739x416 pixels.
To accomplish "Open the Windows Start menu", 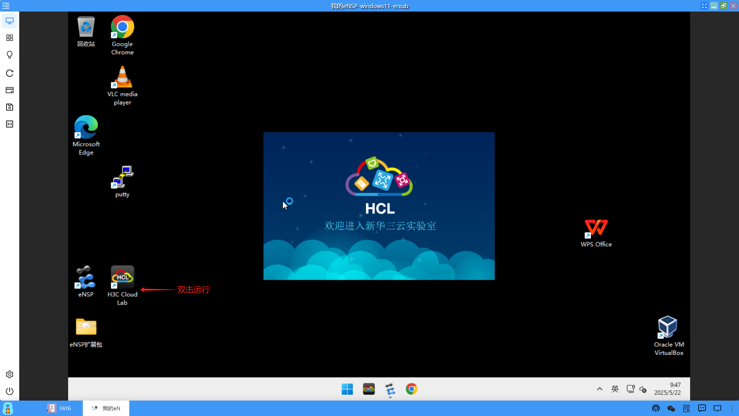I will tap(347, 389).
